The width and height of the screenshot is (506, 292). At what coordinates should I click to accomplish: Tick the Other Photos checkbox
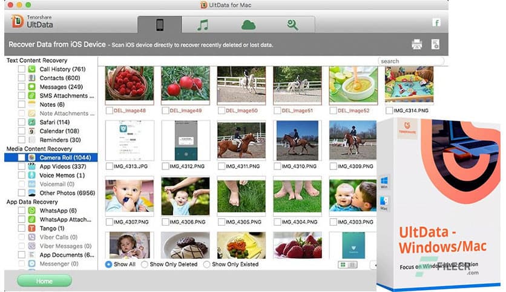pos(22,192)
